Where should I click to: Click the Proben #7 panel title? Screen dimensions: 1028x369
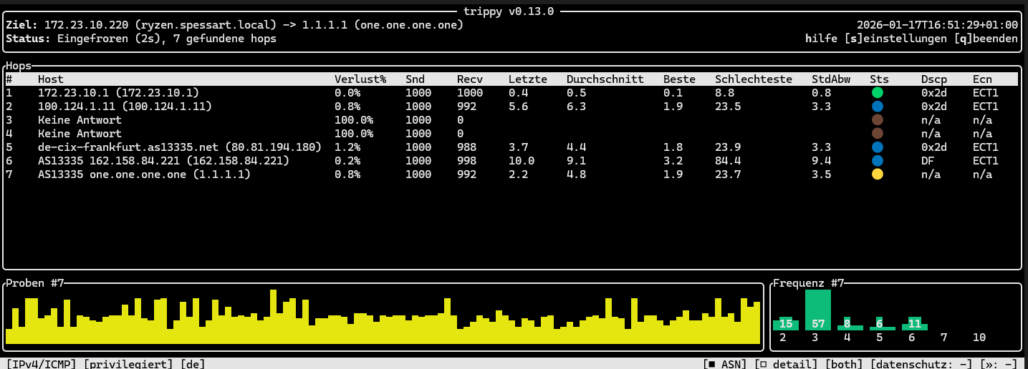(x=35, y=283)
